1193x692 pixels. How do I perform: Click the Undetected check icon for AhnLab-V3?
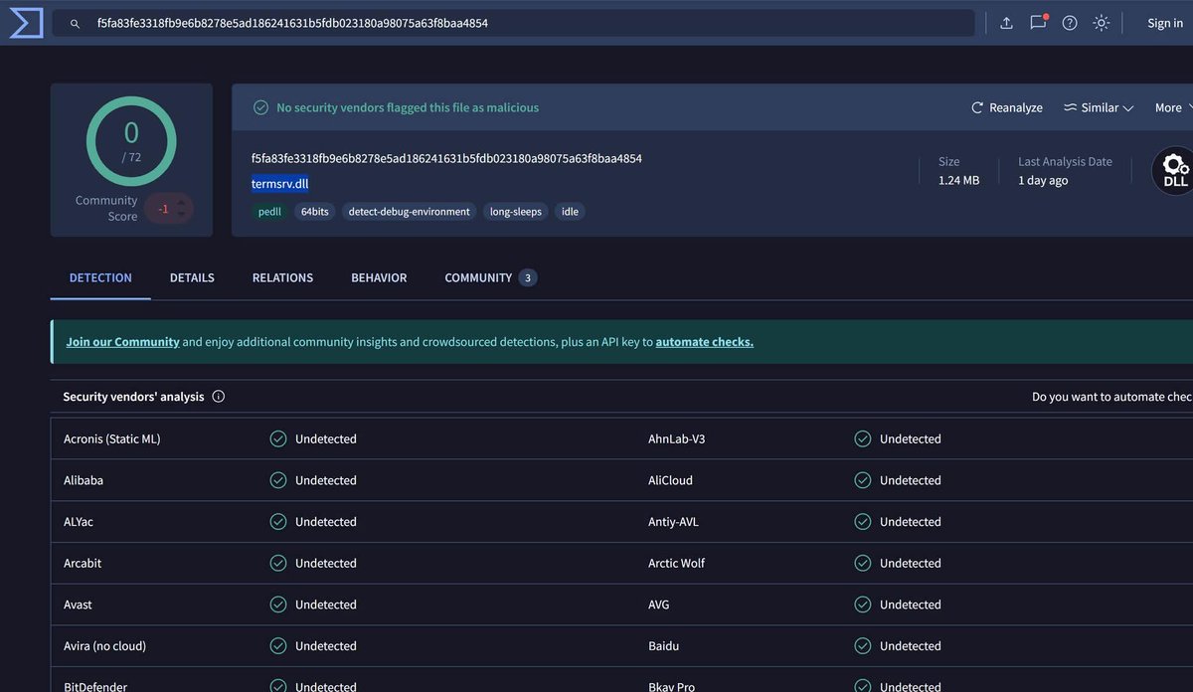(863, 438)
